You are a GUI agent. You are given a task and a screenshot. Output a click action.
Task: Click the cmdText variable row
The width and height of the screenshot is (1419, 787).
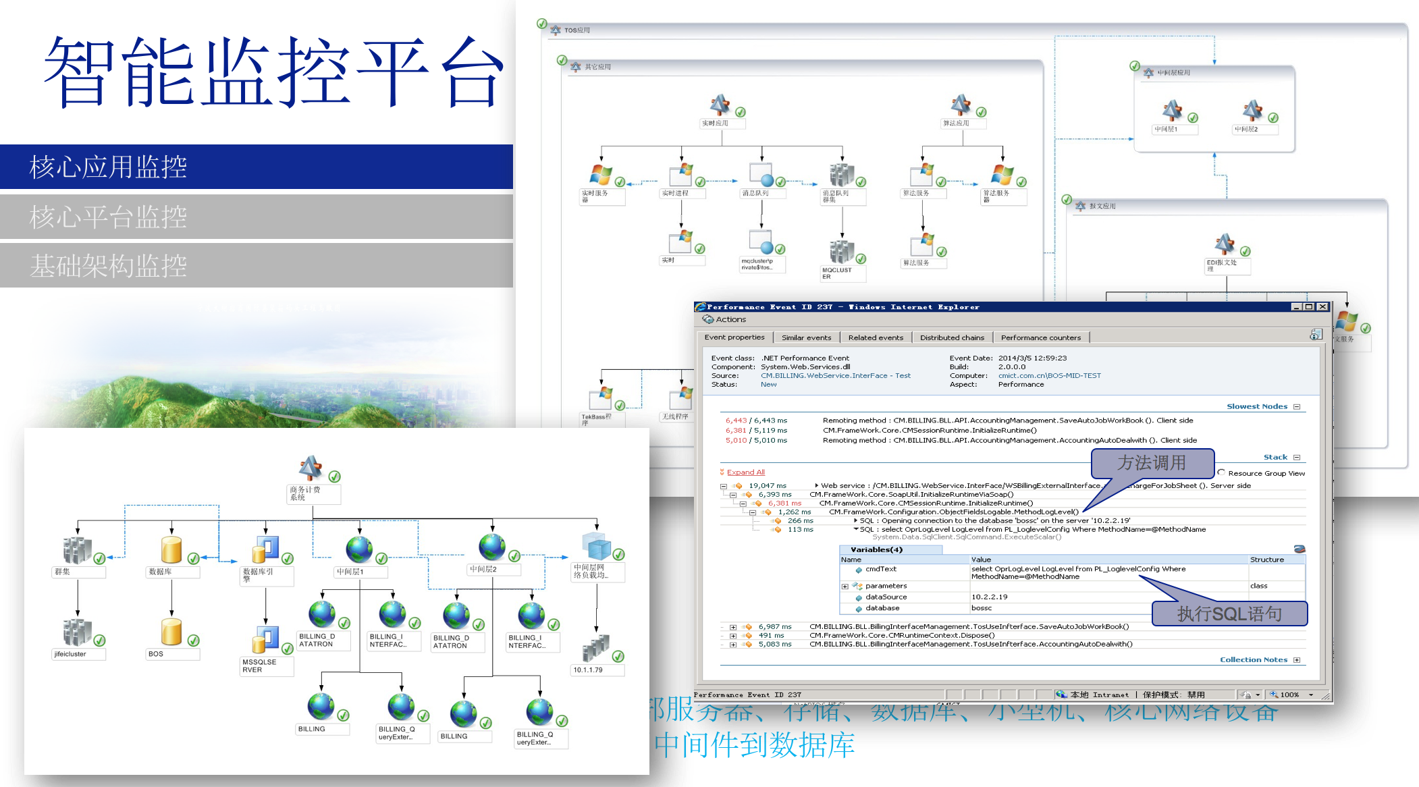pos(1072,572)
